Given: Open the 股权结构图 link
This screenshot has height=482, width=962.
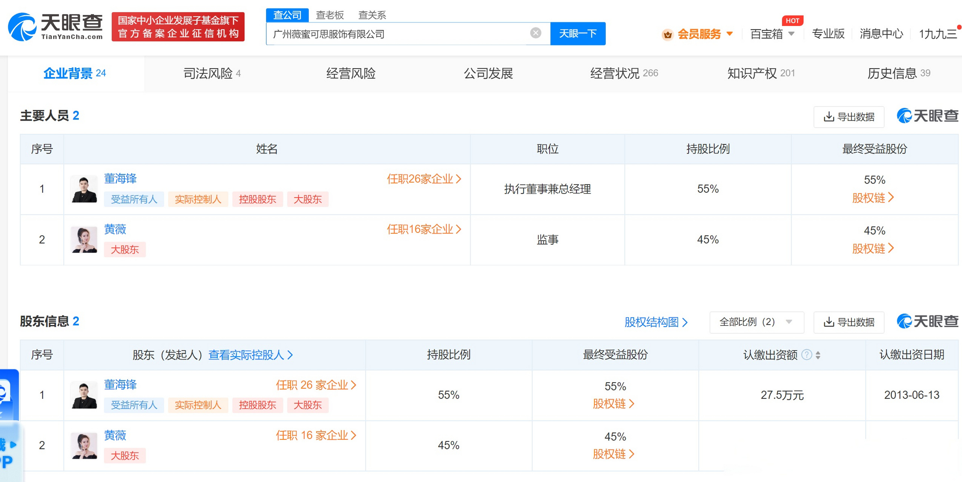Looking at the screenshot, I should pyautogui.click(x=656, y=322).
